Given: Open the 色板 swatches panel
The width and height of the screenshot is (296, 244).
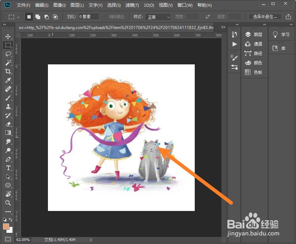Looking at the screenshot, I should click(x=254, y=72).
